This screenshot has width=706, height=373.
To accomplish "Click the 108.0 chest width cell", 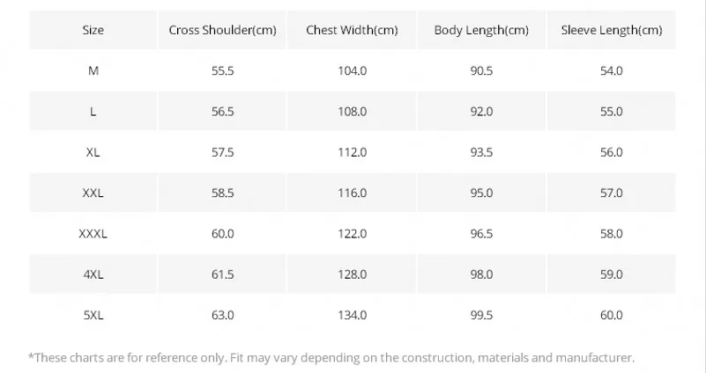I will (352, 112).
